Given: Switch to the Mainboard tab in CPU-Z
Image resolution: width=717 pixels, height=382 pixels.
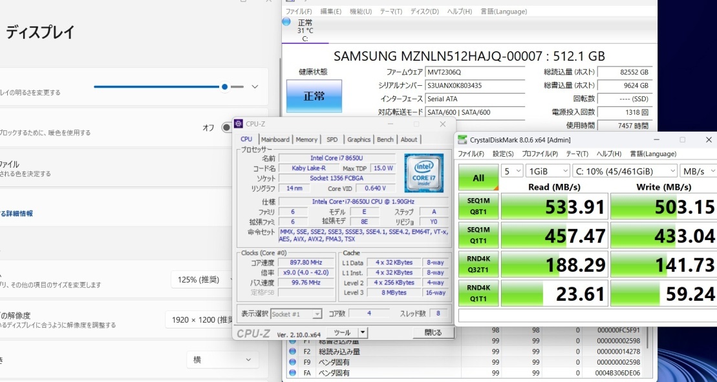Looking at the screenshot, I should tap(275, 139).
